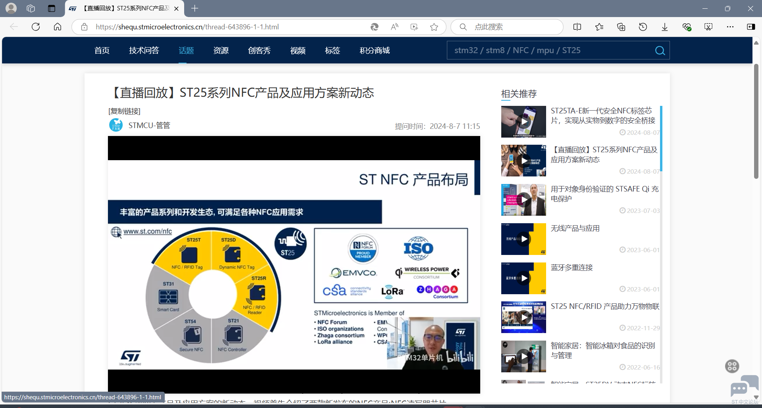Click the 相关推荐 list blue scrollbar
The height and width of the screenshot is (408, 762).
coord(661,138)
